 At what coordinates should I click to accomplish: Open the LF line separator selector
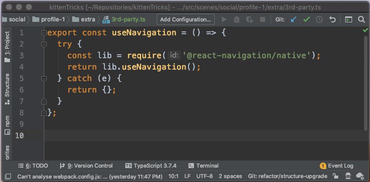[187, 176]
